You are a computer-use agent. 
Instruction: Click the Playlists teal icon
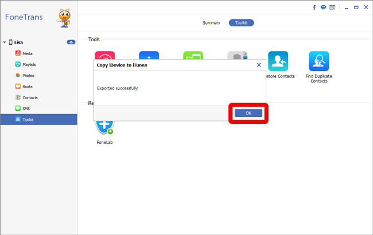tap(18, 64)
